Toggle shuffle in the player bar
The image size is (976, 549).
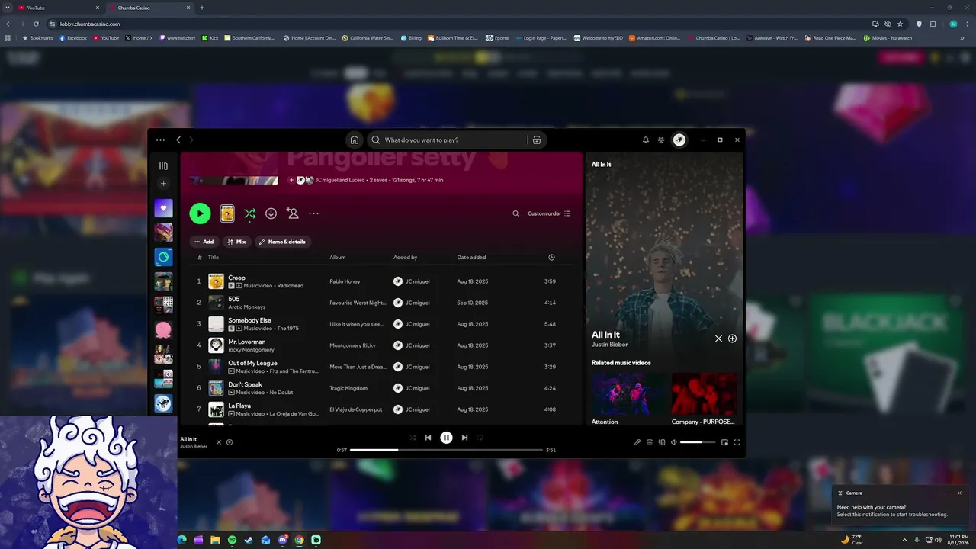[413, 438]
